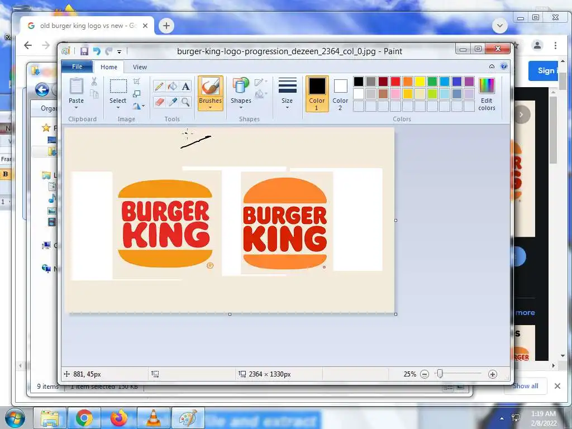The image size is (572, 429).
Task: Open Firefox from the Windows taskbar
Action: click(x=119, y=418)
